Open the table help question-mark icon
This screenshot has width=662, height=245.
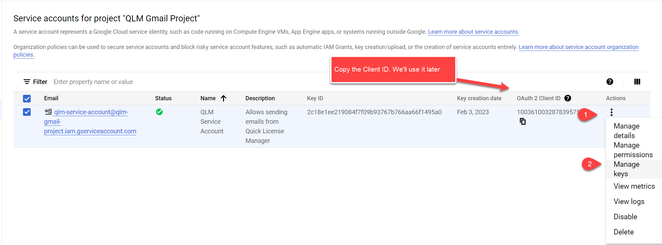coord(610,82)
